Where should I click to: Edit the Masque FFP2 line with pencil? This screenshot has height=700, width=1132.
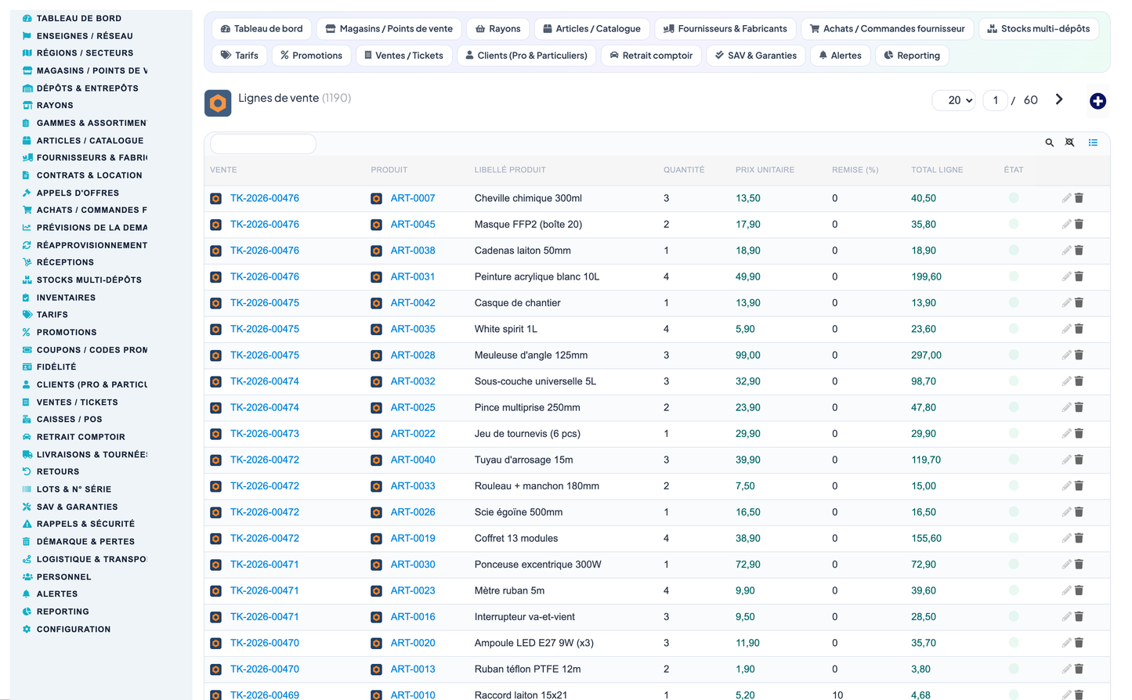click(x=1066, y=225)
